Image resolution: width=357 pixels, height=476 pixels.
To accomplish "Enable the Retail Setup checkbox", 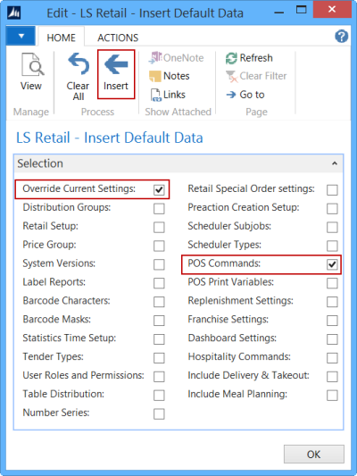I will 159,227.
